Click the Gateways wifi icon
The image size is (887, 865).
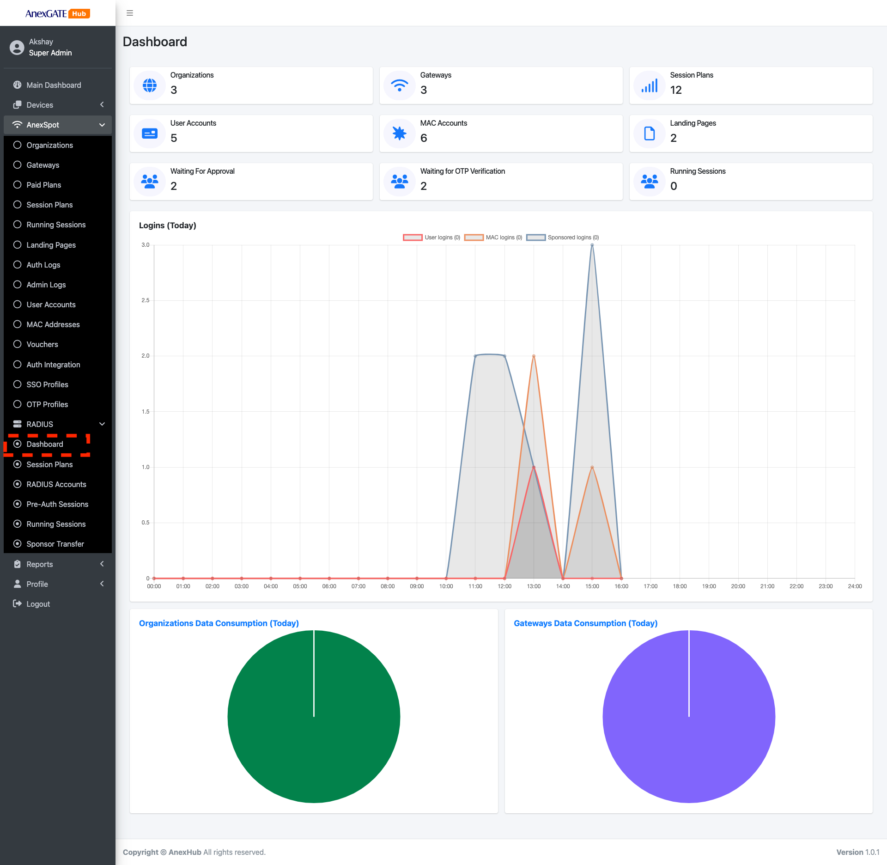tap(399, 85)
